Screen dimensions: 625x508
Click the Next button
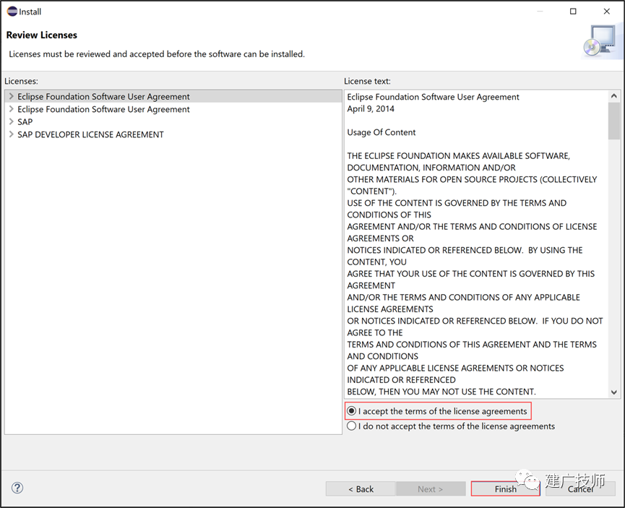coord(431,489)
